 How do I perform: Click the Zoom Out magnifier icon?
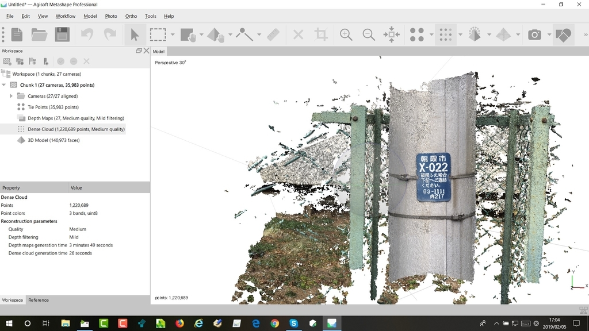[x=369, y=34]
